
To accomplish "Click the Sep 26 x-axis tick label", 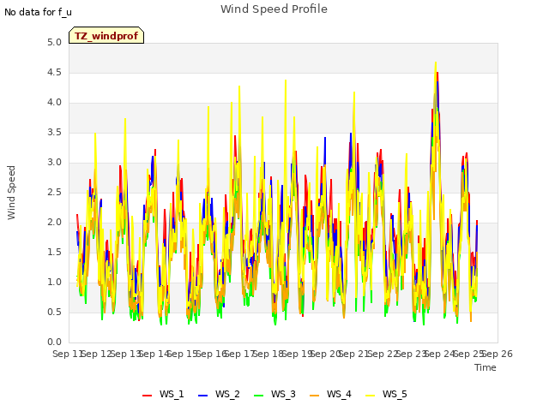I will (x=498, y=354).
